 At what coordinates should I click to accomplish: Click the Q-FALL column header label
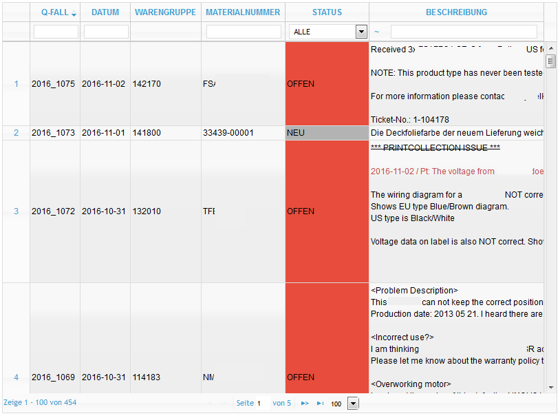pos(55,12)
